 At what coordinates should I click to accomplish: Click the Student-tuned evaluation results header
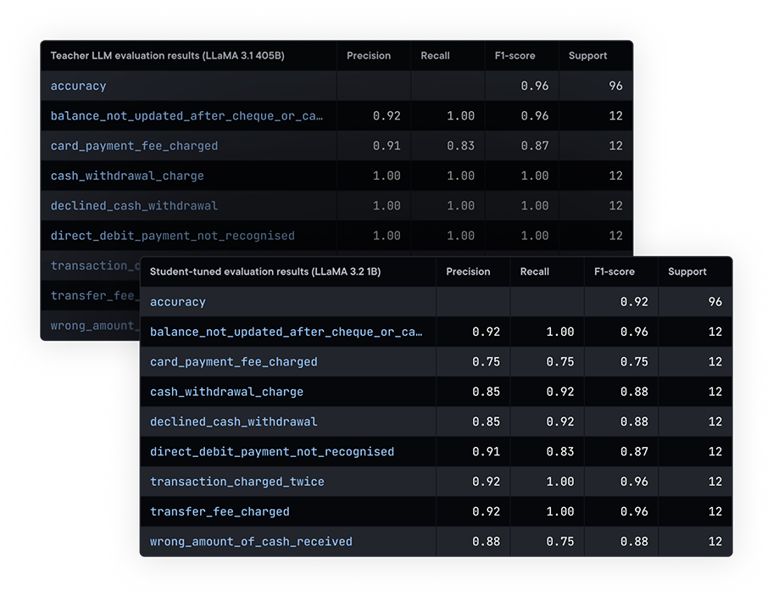(x=265, y=272)
